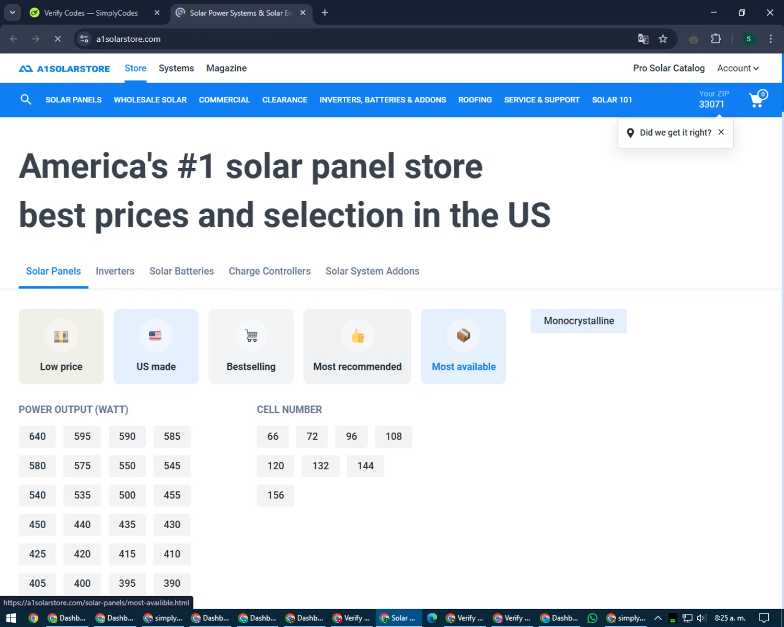
Task: Pick 455 watt power output
Action: tap(172, 495)
